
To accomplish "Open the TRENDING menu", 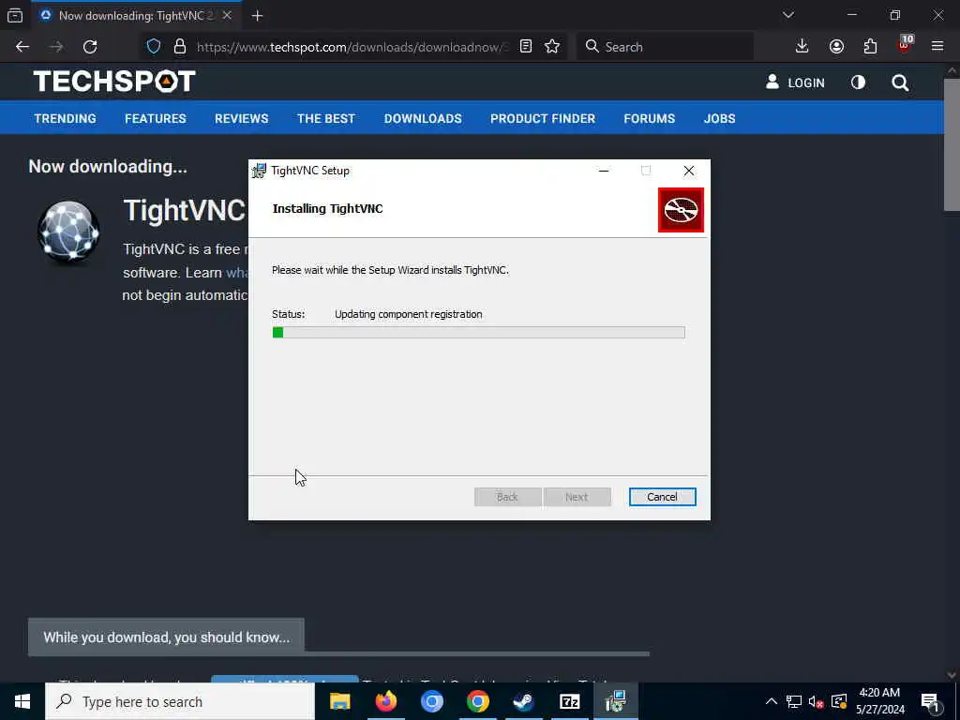I will 65,119.
